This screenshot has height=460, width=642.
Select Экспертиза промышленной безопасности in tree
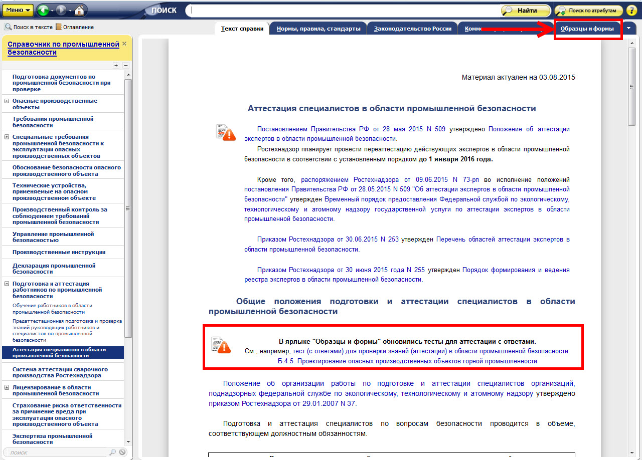[x=54, y=439]
